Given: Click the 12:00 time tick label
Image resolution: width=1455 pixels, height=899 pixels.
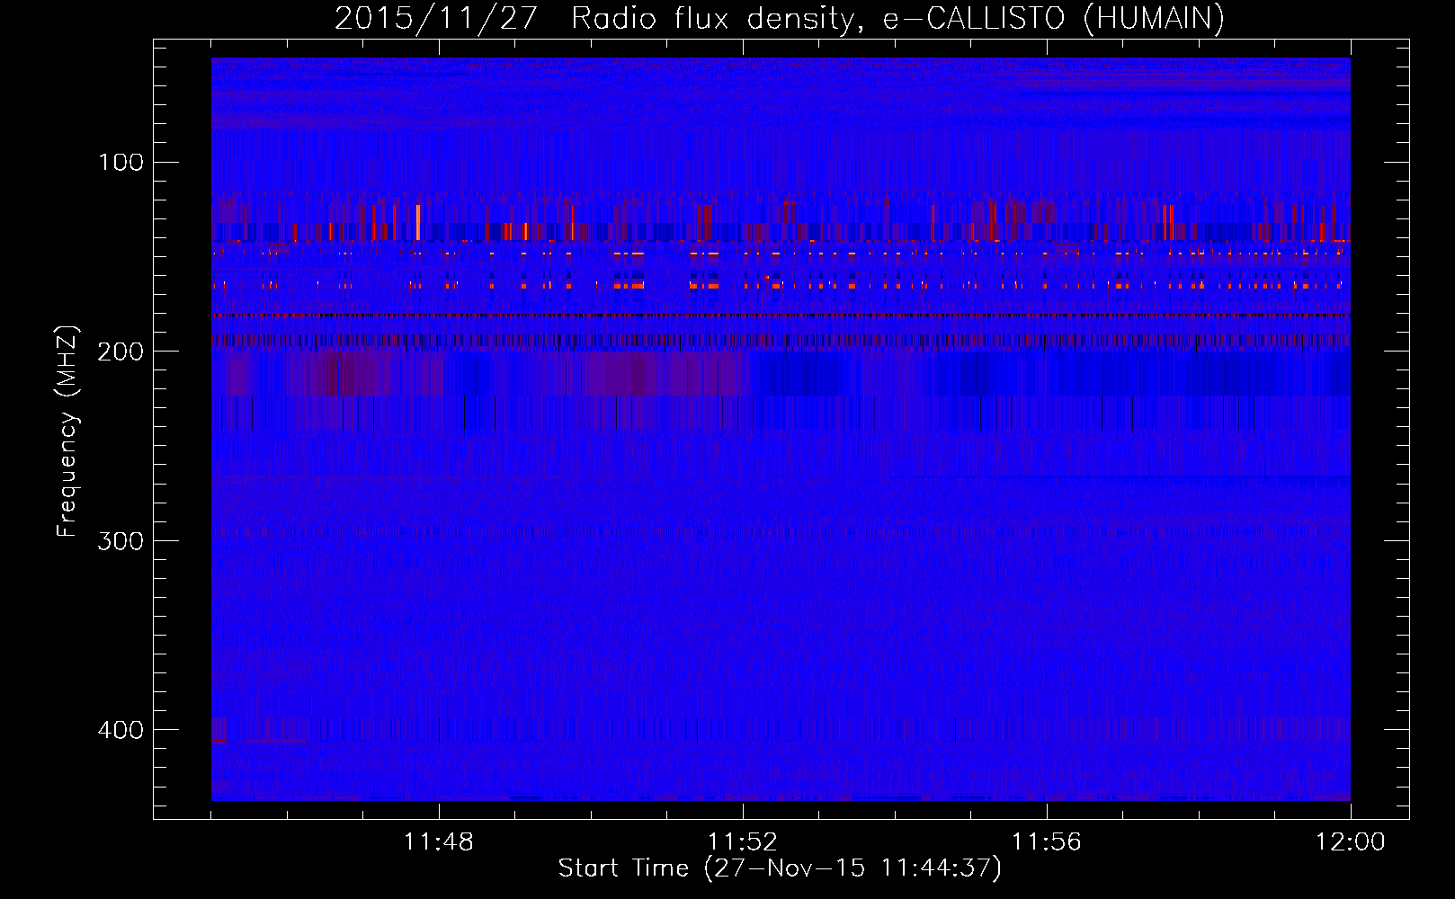Looking at the screenshot, I should coord(1351,842).
